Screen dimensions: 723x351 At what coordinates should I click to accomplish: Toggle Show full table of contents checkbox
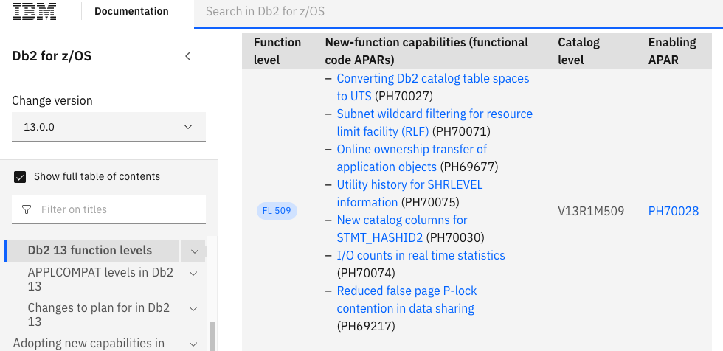click(x=20, y=177)
